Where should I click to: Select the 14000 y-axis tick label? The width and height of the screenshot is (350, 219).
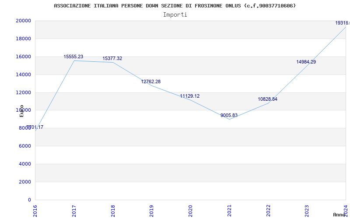pos(23,75)
